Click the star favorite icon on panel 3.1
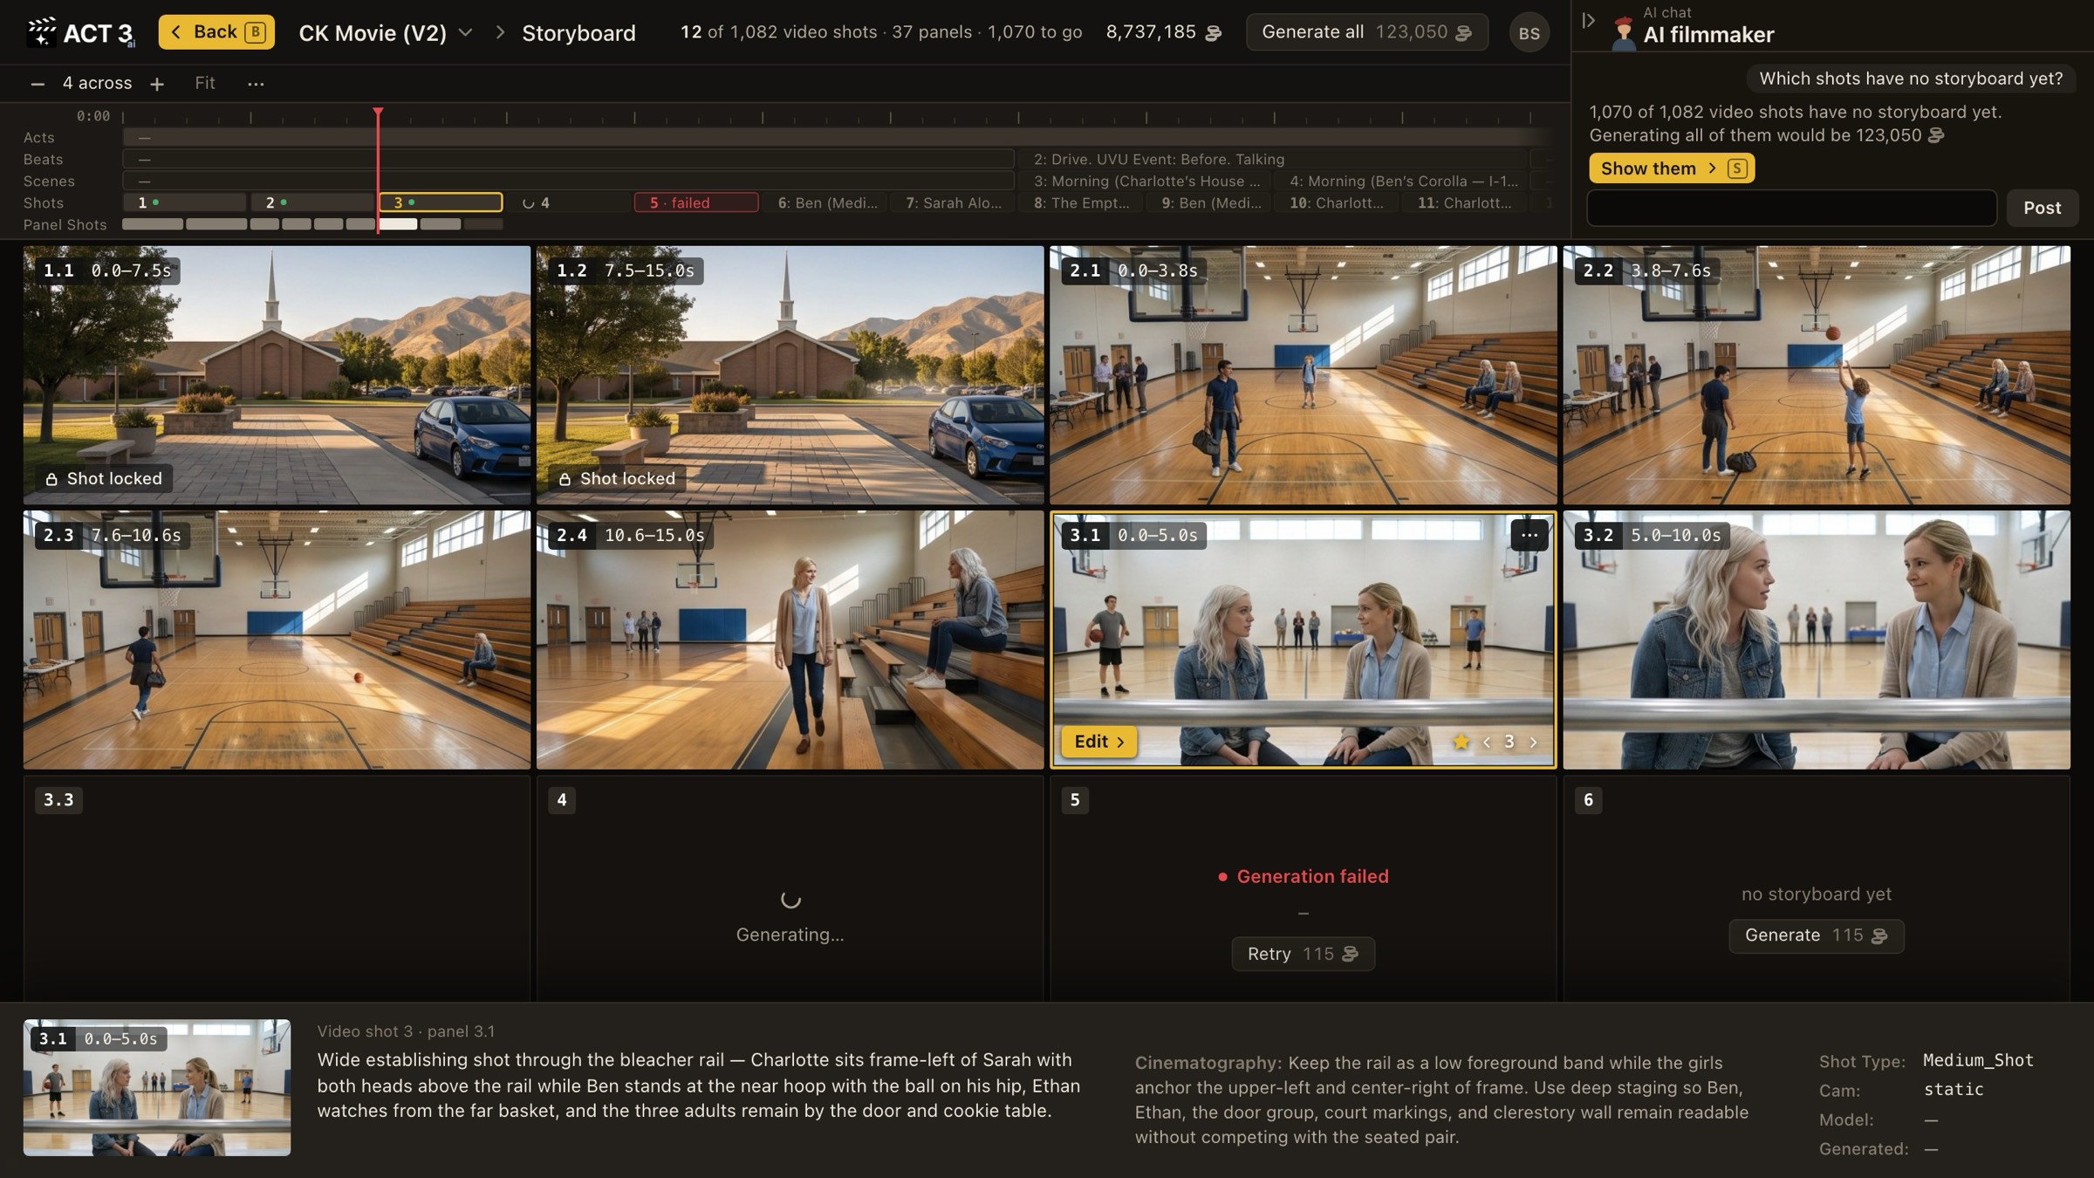 tap(1461, 742)
